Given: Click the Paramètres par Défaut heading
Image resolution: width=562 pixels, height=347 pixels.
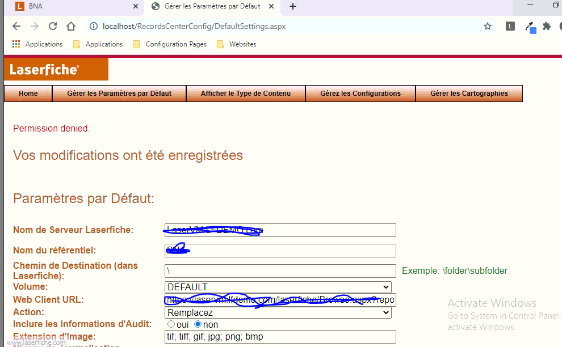Looking at the screenshot, I should pyautogui.click(x=83, y=198).
